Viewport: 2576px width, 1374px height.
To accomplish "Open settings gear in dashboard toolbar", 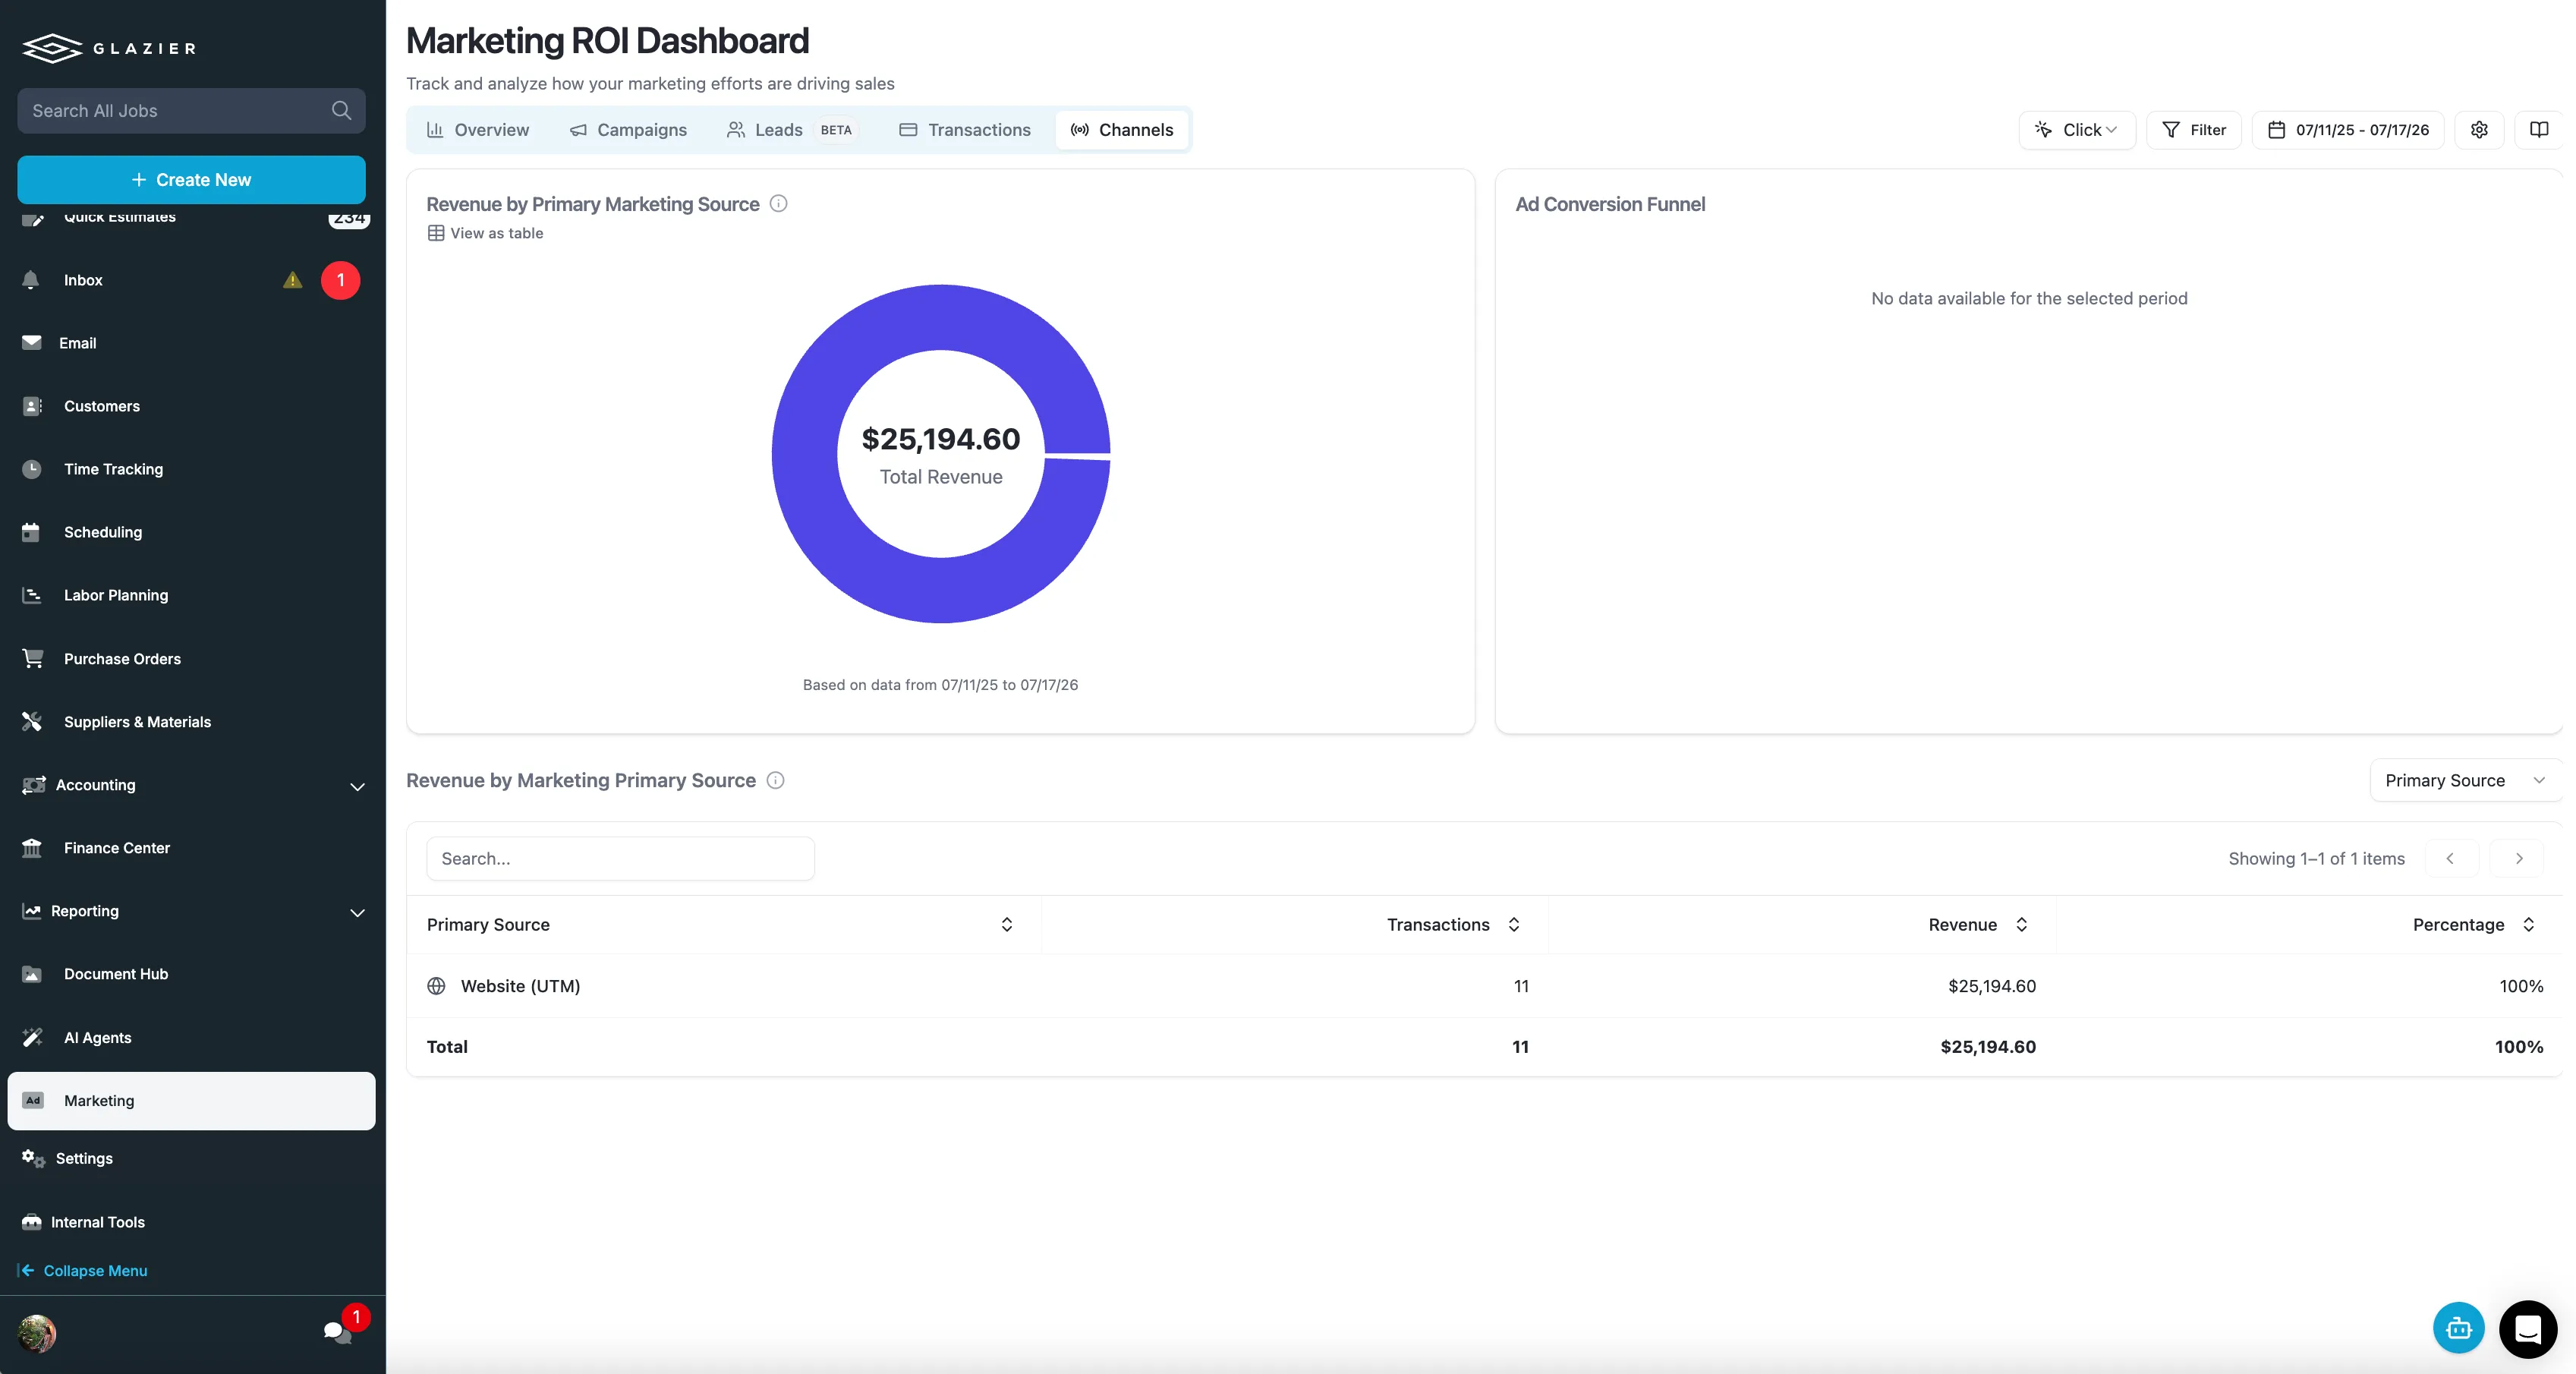I will 2479,130.
